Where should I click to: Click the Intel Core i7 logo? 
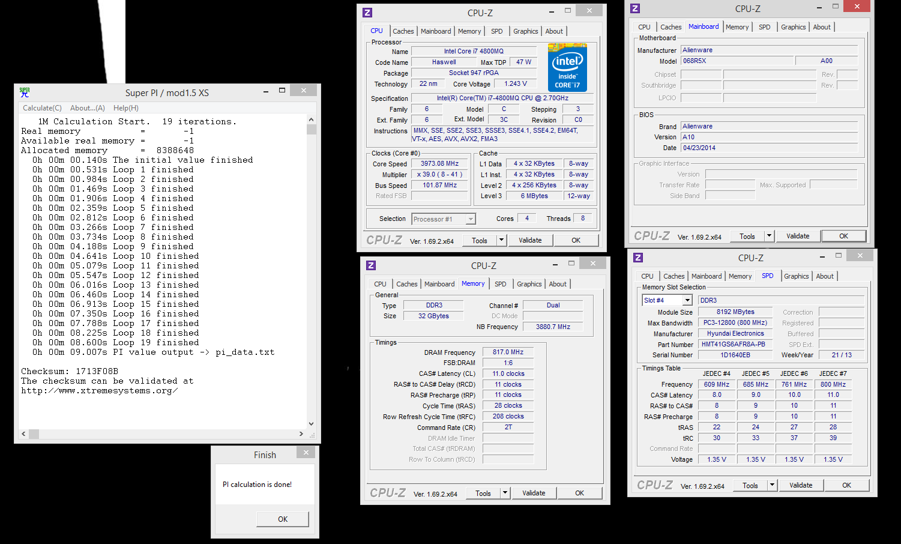[x=567, y=67]
